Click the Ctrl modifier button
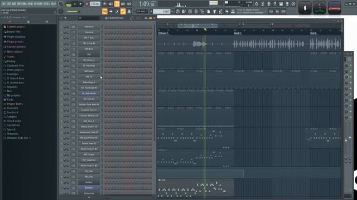 pos(271,11)
